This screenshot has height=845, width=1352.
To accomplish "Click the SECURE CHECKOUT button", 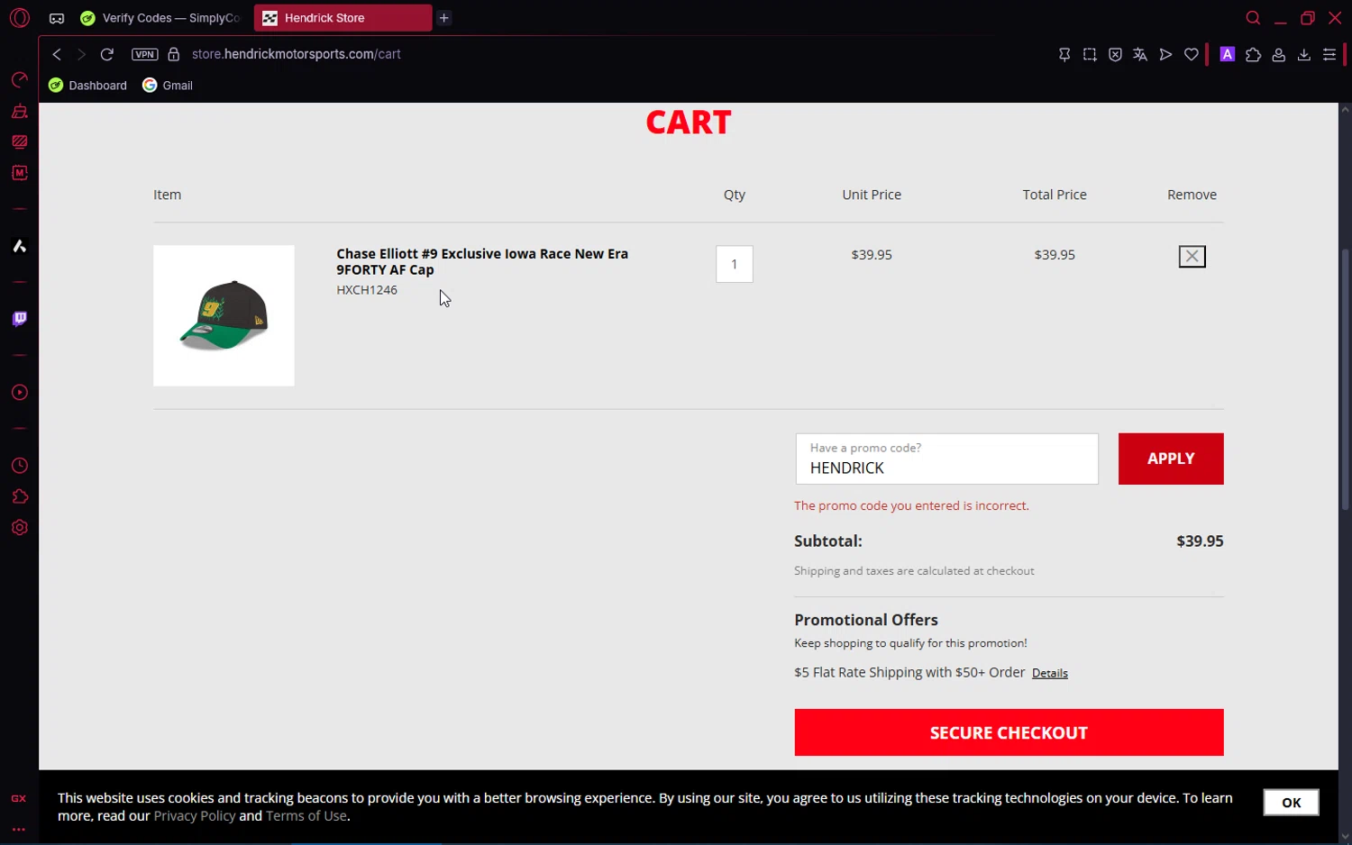I will (1009, 732).
